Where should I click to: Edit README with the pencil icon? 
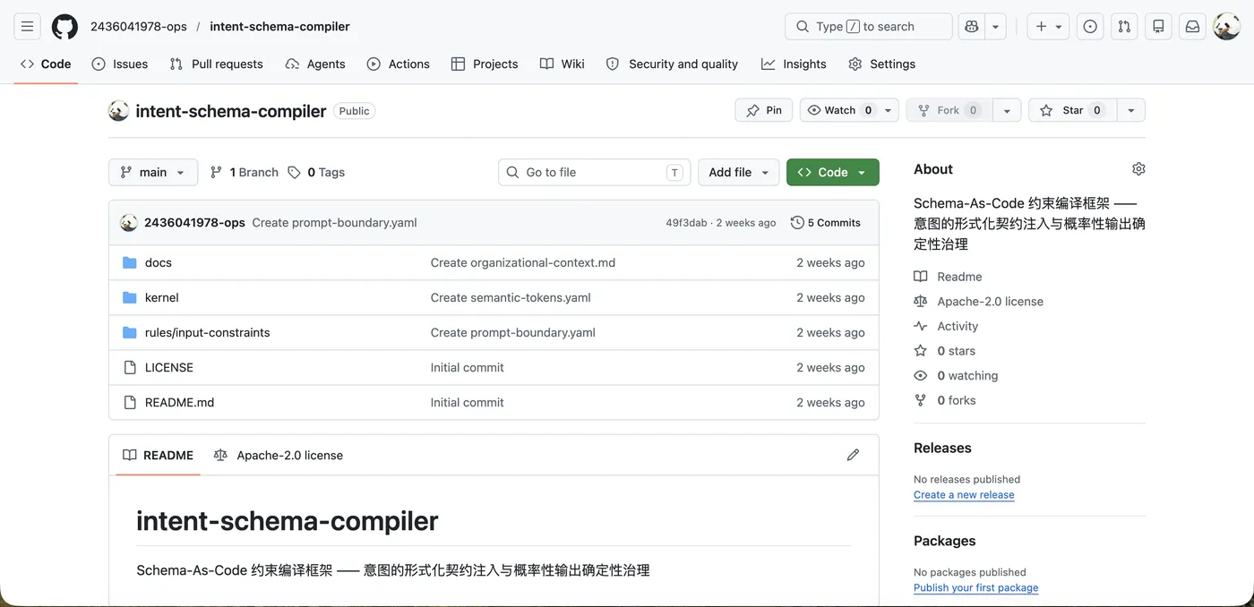[853, 455]
